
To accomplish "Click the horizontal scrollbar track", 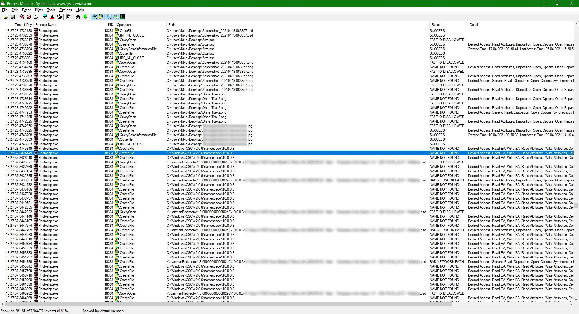I will click(510, 304).
